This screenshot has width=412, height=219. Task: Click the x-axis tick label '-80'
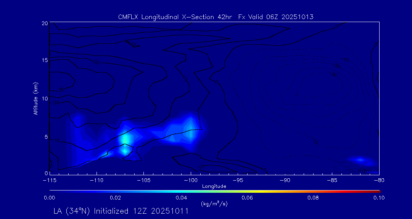point(379,181)
